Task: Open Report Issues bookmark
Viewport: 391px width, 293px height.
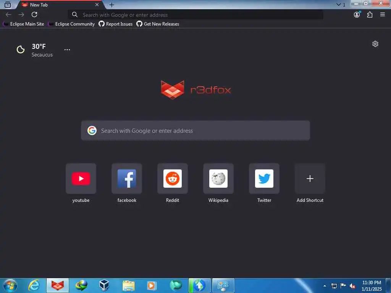Action: 115,24
